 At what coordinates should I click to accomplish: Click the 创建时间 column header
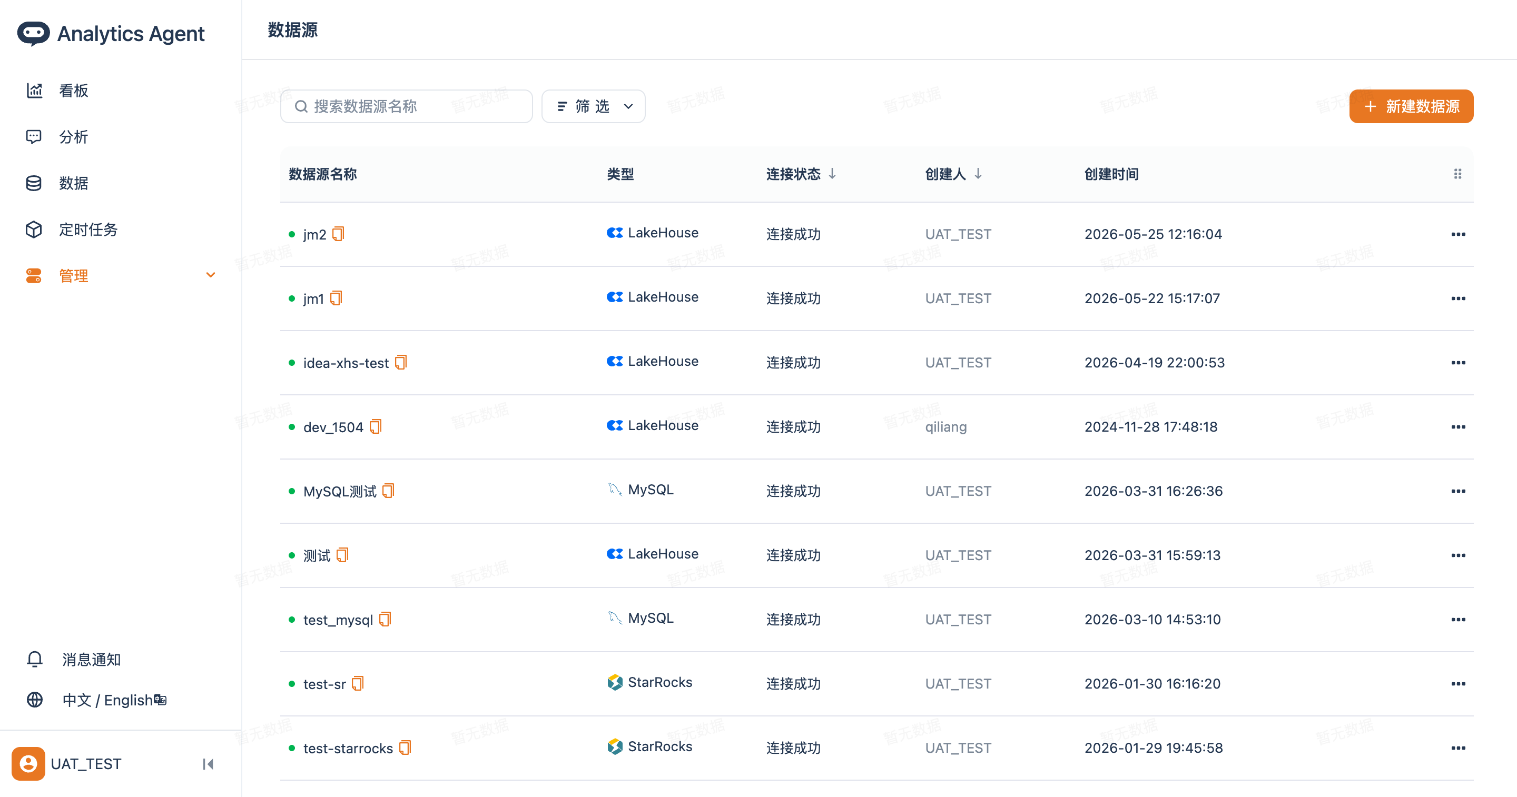tap(1111, 174)
